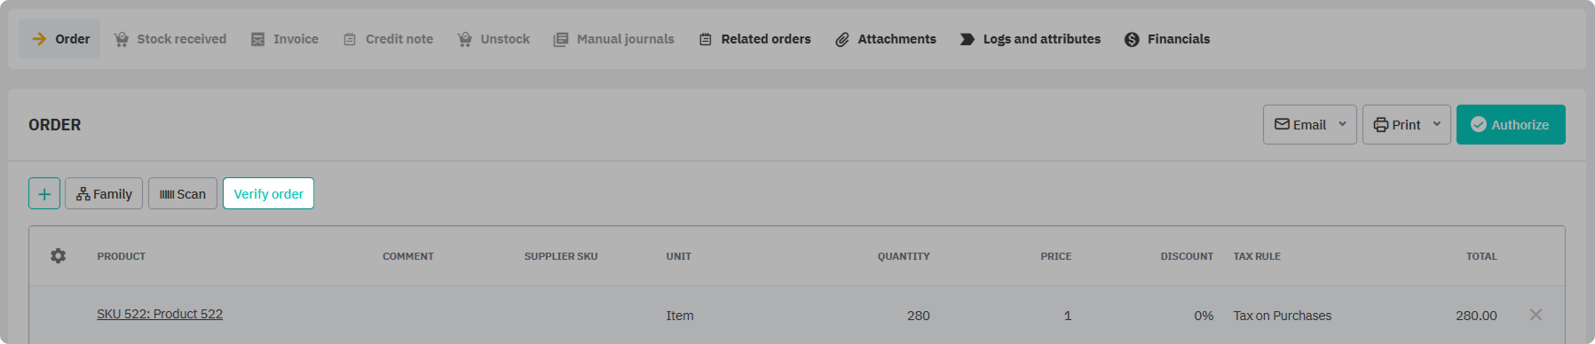Image resolution: width=1595 pixels, height=344 pixels.
Task: Remove the SKU 522 line with X
Action: (x=1536, y=315)
